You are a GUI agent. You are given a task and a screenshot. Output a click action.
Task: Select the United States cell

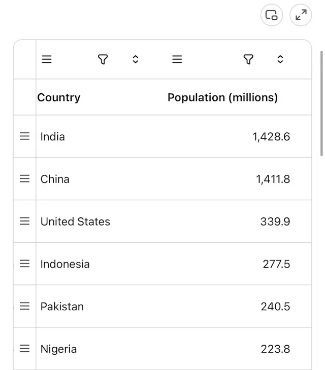point(75,221)
